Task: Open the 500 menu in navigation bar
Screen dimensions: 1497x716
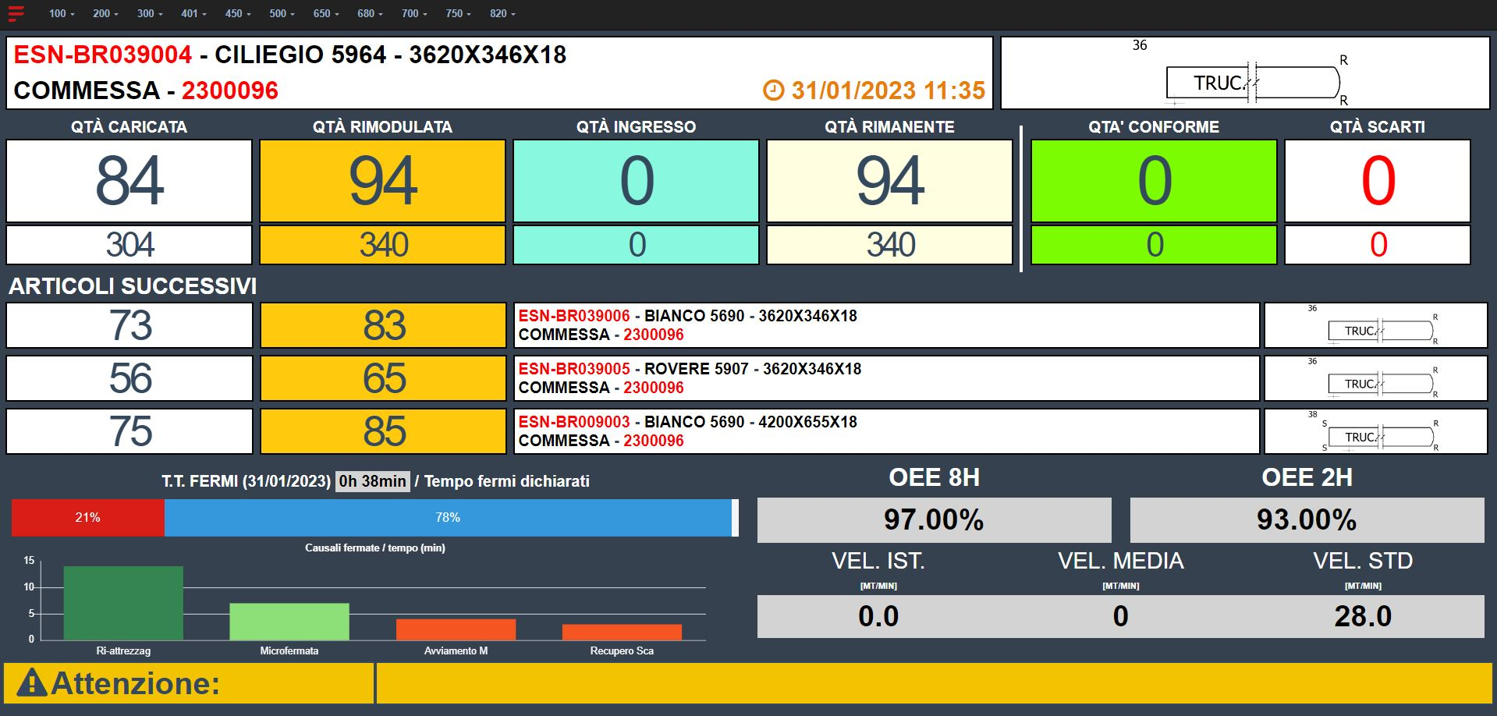Action: click(x=282, y=13)
